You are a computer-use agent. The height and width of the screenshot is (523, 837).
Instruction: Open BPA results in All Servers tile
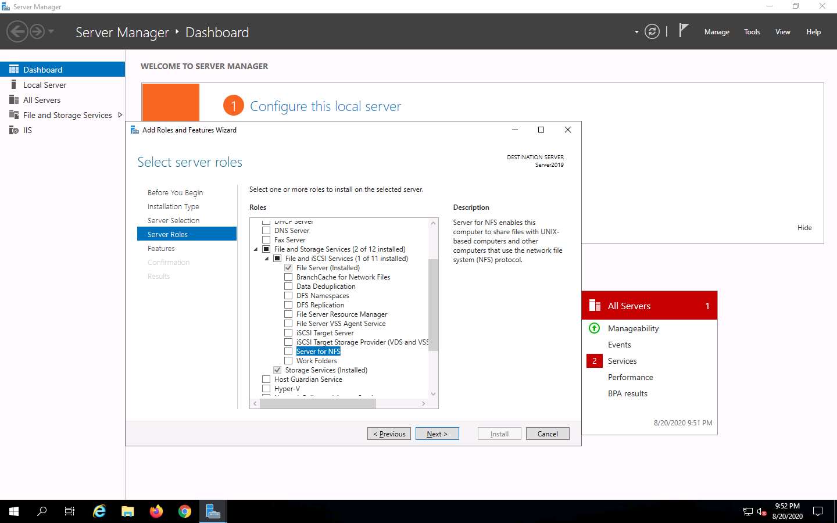(627, 393)
